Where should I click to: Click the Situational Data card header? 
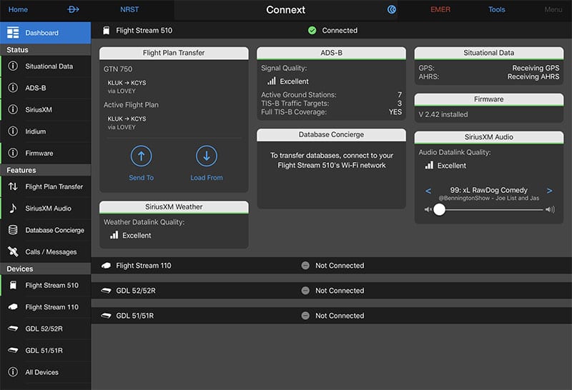tap(489, 53)
